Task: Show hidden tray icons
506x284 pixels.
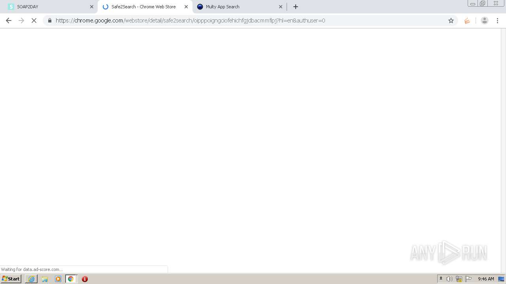Action: [x=441, y=279]
